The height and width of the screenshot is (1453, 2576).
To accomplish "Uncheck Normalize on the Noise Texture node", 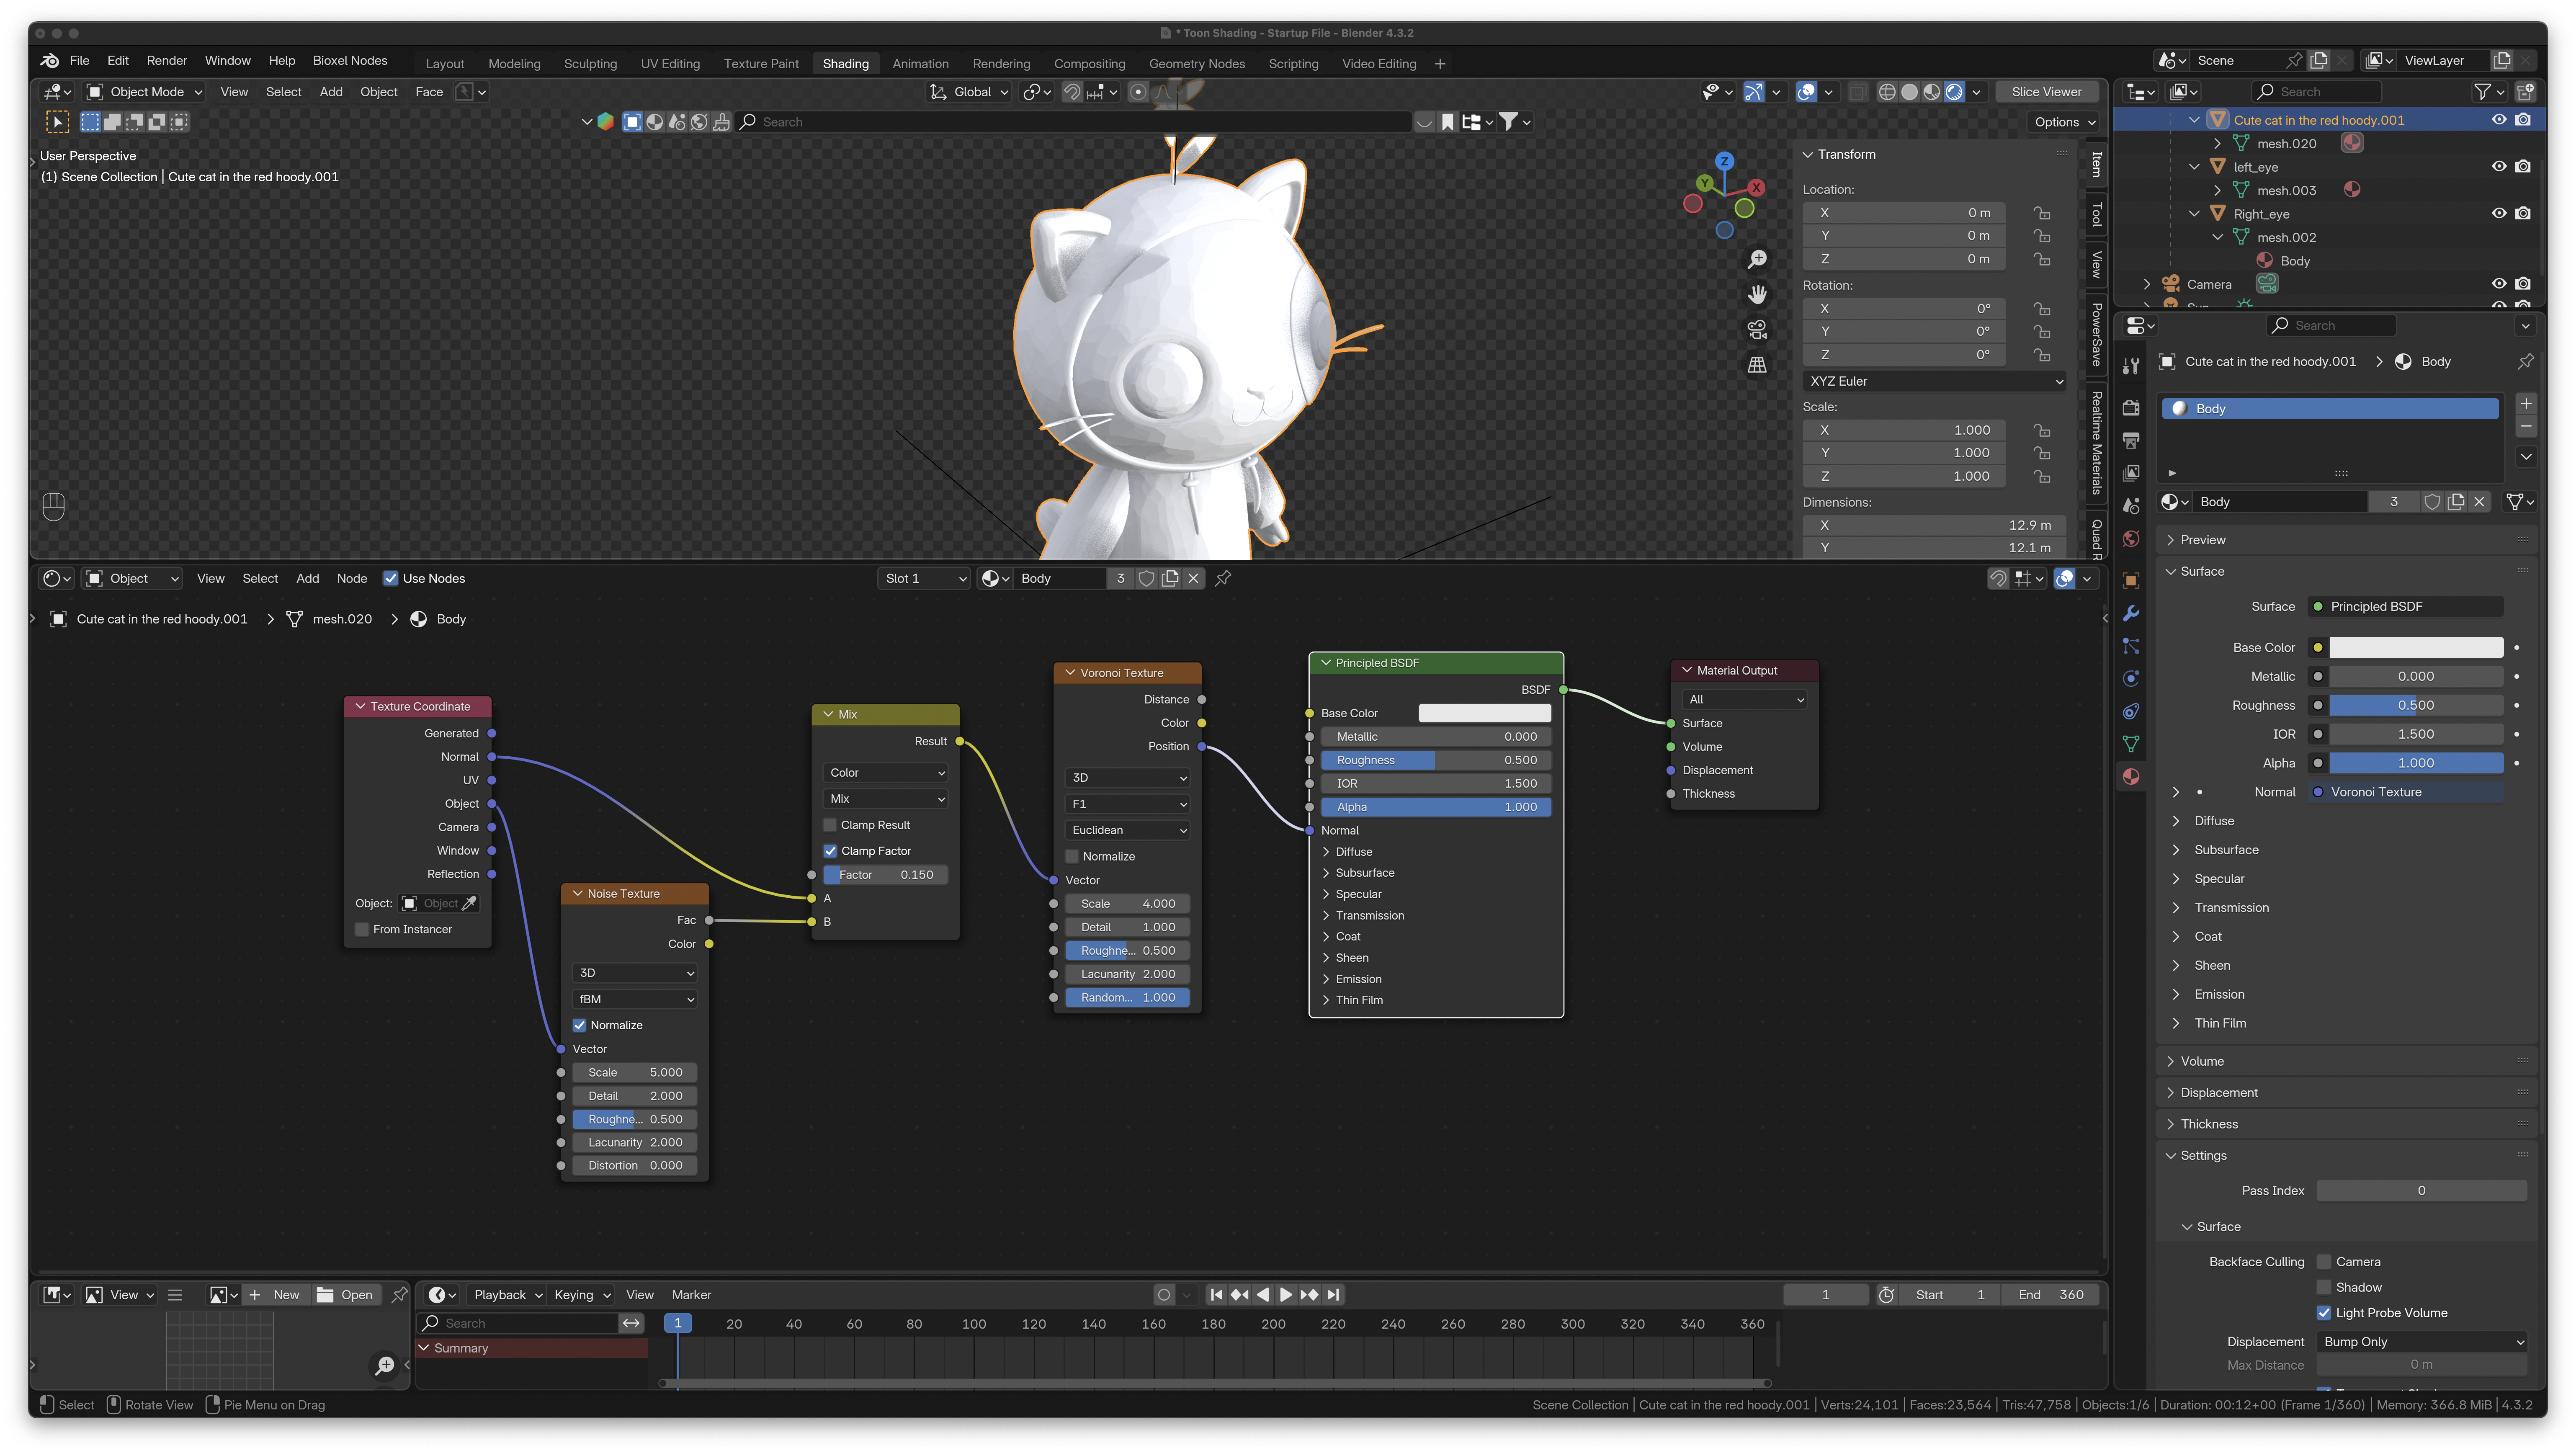I will (579, 1026).
